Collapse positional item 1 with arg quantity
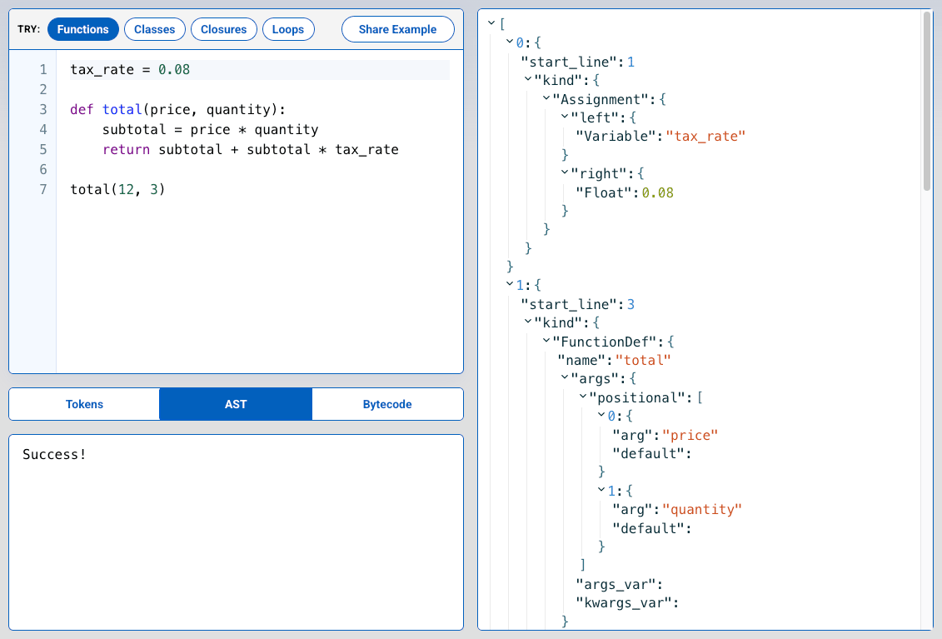Image resolution: width=942 pixels, height=639 pixels. click(x=601, y=489)
